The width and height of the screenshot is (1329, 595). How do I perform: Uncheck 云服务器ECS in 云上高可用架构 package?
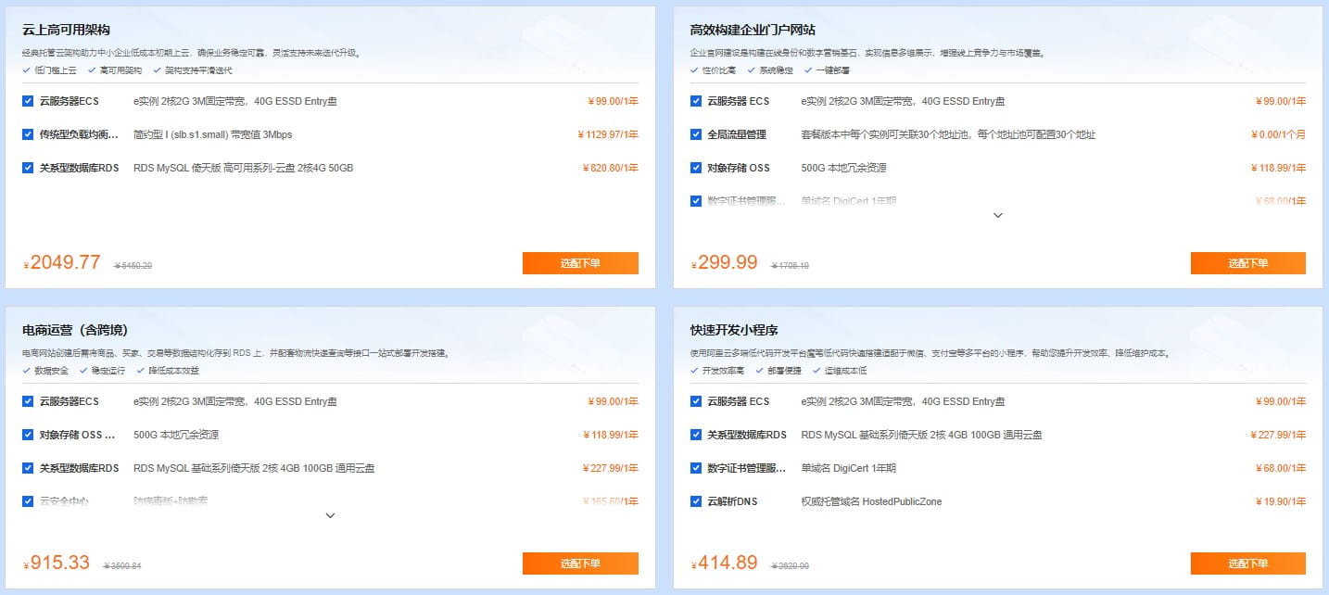[x=28, y=101]
